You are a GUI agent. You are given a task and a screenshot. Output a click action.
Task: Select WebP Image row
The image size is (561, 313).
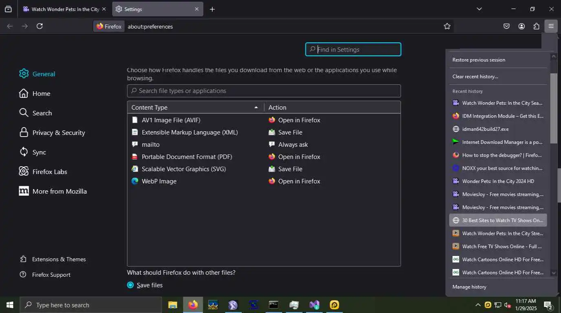tap(264, 181)
